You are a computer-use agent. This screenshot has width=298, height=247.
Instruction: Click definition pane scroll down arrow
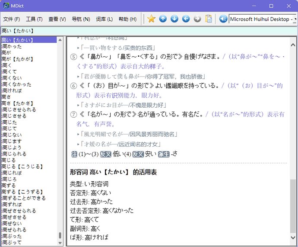(293, 237)
